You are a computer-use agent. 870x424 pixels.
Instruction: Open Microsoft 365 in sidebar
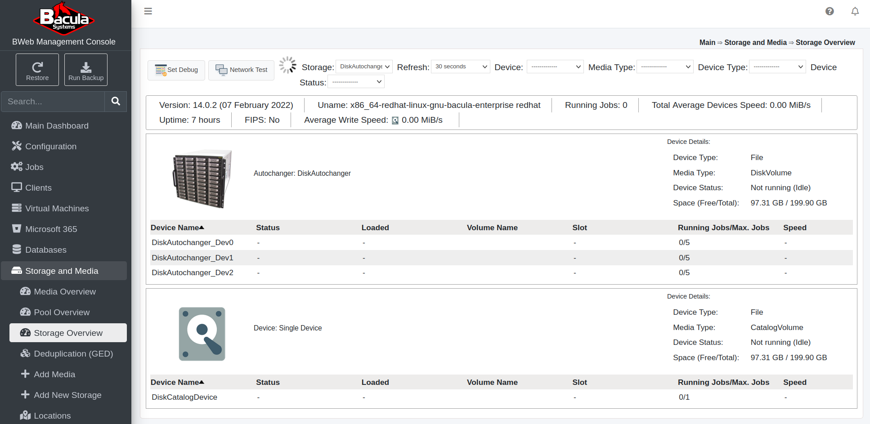[x=64, y=229]
